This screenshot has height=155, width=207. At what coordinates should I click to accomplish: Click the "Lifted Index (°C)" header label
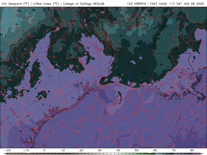click(46, 4)
